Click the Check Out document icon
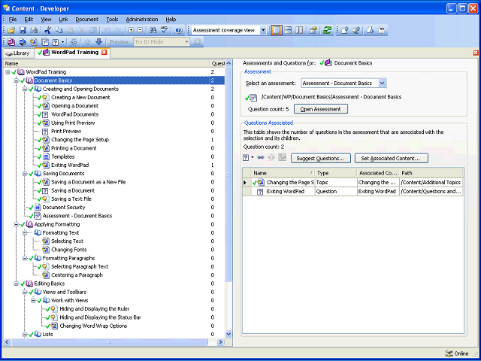The width and height of the screenshot is (481, 361). pyautogui.click(x=370, y=30)
